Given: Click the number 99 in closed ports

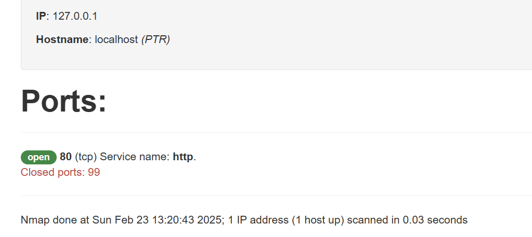Looking at the screenshot, I should coord(94,172).
